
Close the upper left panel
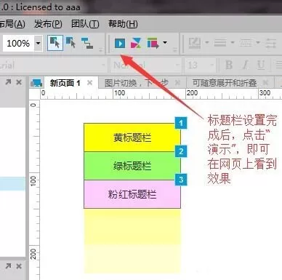(x=19, y=82)
